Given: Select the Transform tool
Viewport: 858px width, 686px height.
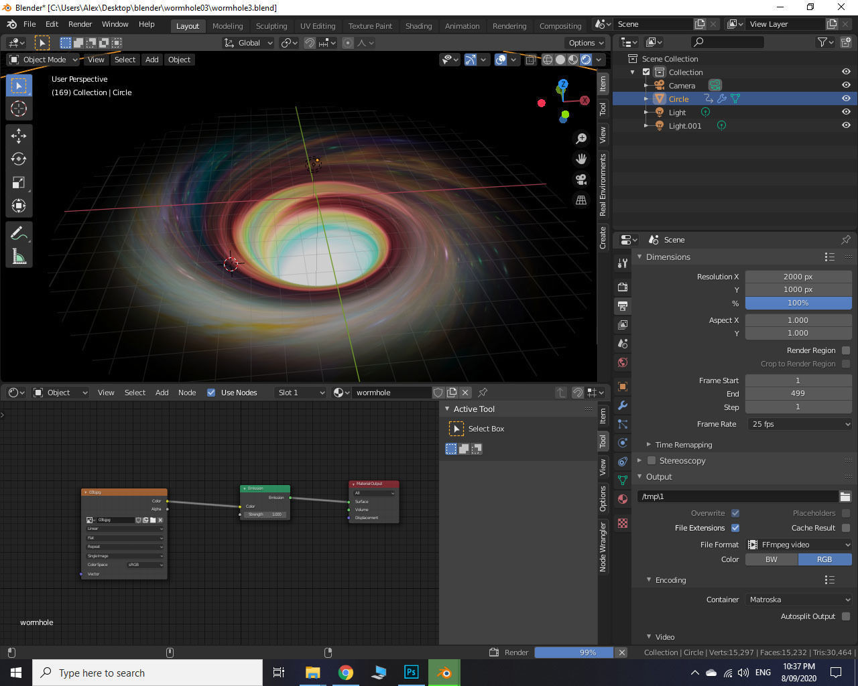Looking at the screenshot, I should coord(19,206).
